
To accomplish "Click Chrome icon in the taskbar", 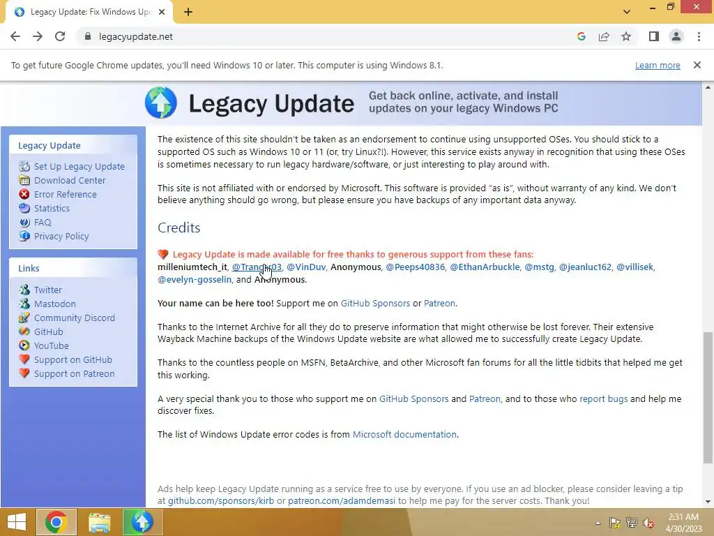I will tap(56, 522).
